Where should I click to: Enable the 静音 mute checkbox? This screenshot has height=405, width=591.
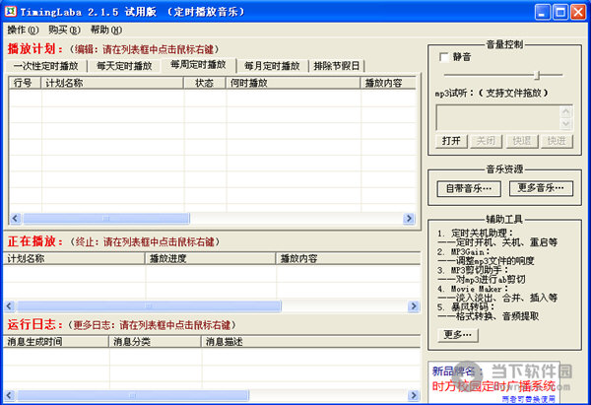[443, 57]
